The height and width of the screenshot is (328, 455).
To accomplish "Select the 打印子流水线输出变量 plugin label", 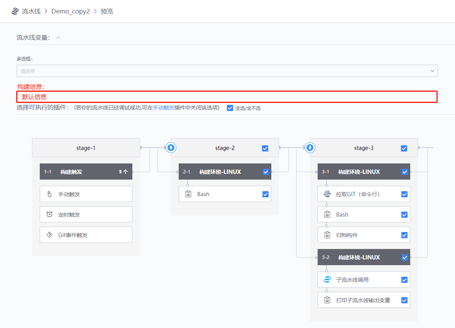I will coord(363,300).
